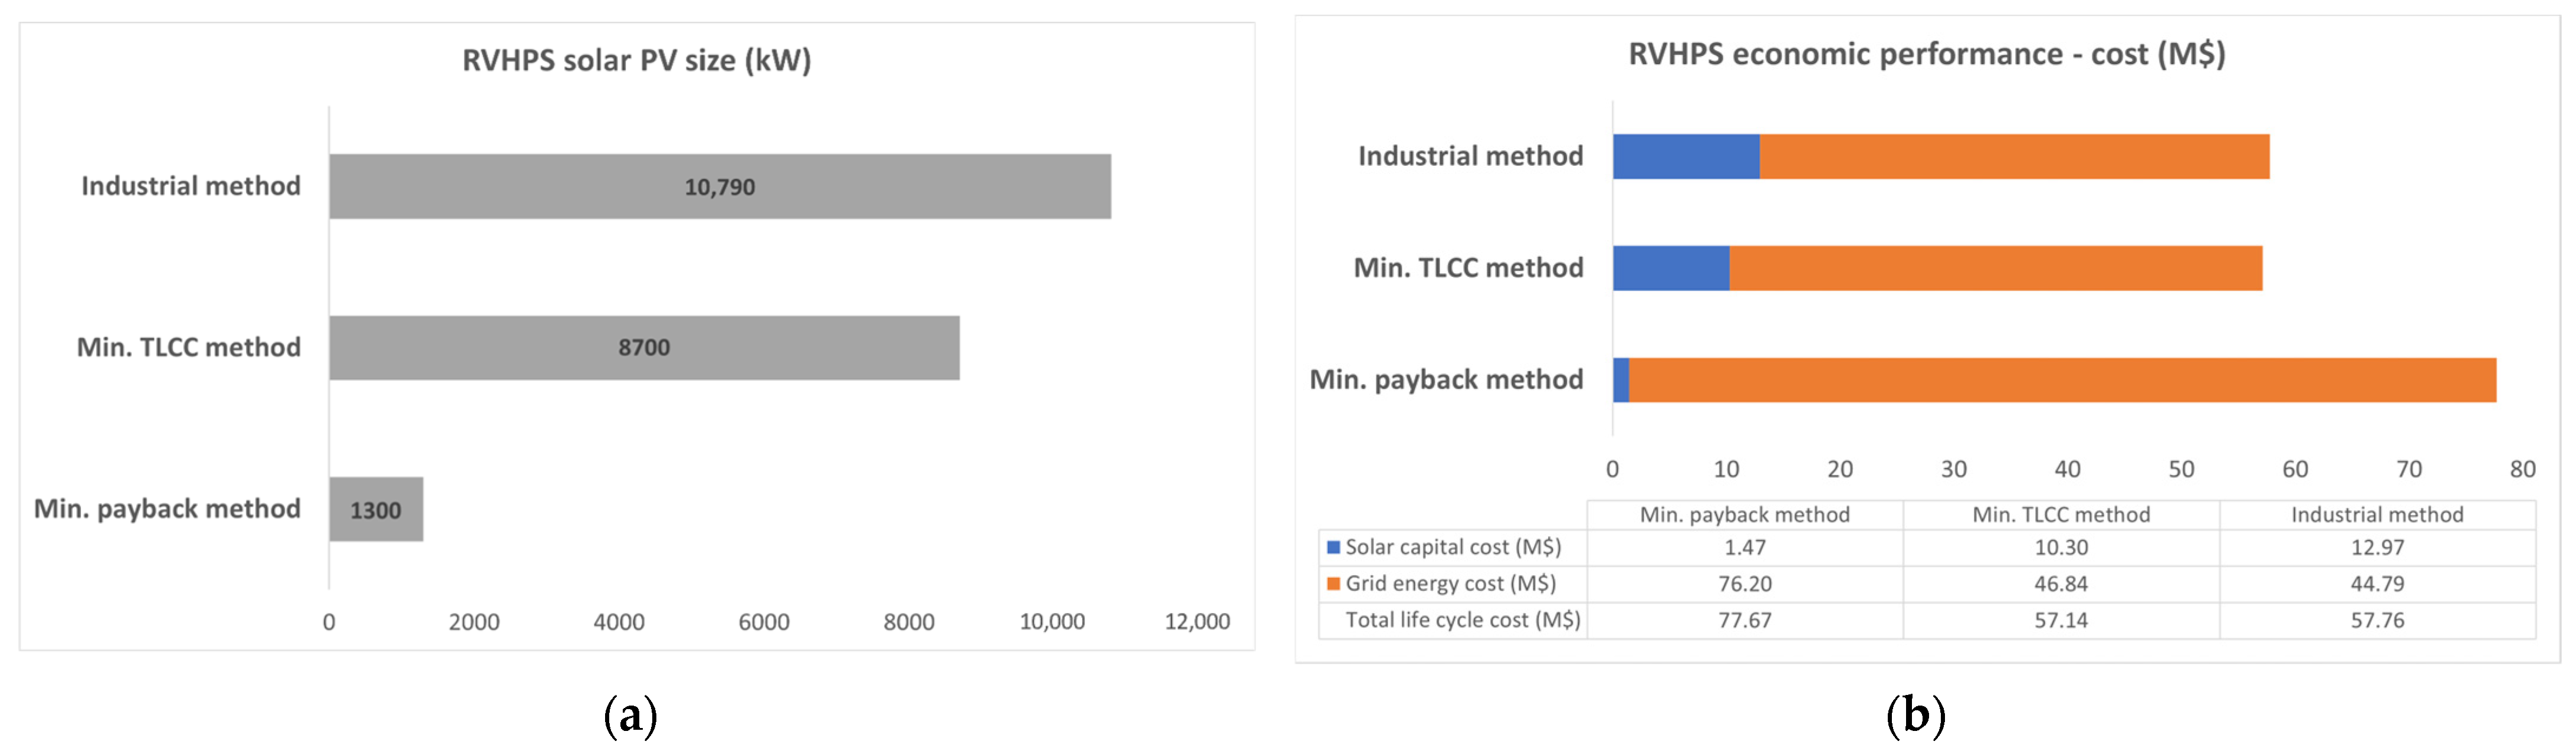Click the Industrial method gray bar labeled 10,790
Image resolution: width=2576 pixels, height=751 pixels.
tap(719, 186)
